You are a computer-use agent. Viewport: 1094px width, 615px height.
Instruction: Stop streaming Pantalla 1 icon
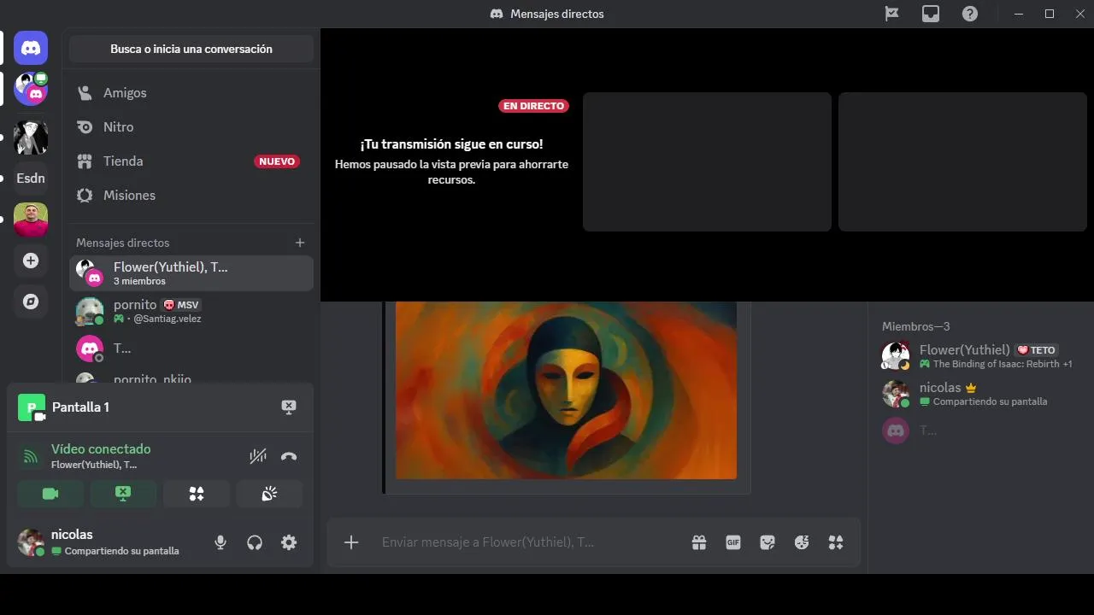pos(289,407)
